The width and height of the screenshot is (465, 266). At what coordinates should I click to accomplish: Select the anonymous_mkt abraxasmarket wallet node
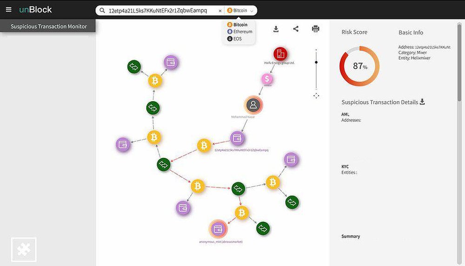click(x=218, y=229)
